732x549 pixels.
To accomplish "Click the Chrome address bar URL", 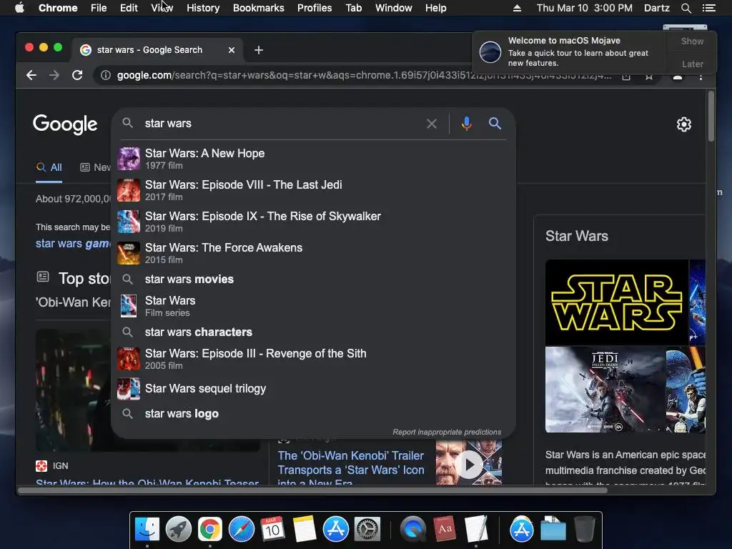I will click(x=364, y=75).
